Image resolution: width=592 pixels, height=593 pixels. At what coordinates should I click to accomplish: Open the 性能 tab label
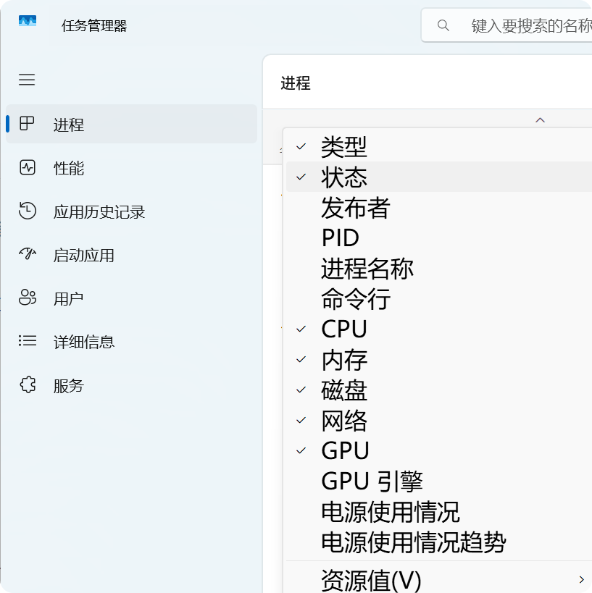coord(69,168)
